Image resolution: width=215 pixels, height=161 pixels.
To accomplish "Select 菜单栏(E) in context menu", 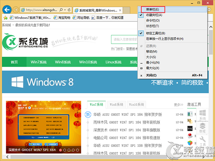I will pos(172,9).
